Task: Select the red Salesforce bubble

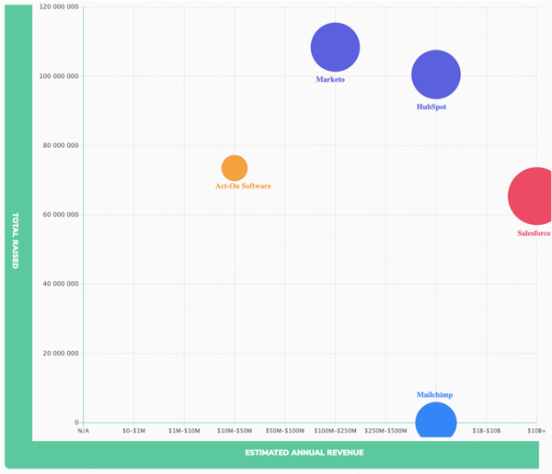Action: point(534,196)
